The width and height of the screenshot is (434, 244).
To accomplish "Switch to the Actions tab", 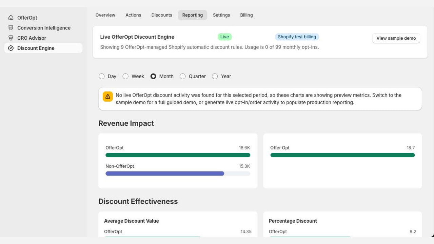I will click(133, 15).
